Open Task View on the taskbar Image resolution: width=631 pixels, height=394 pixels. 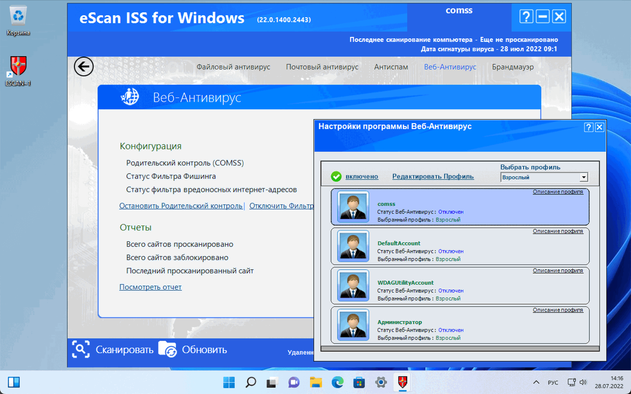pyautogui.click(x=272, y=382)
